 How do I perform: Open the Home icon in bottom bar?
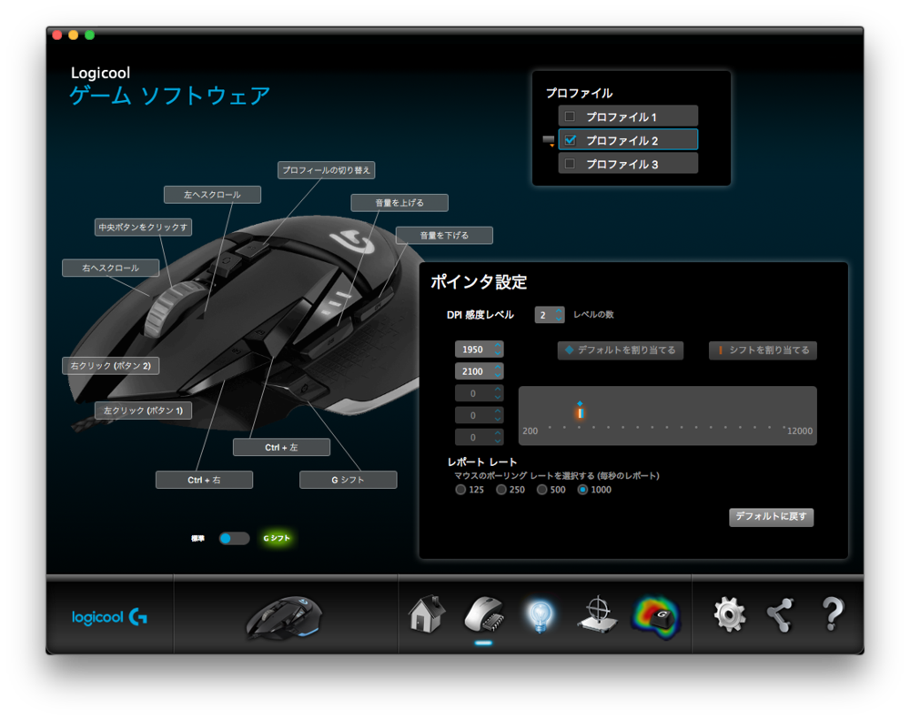click(x=427, y=614)
